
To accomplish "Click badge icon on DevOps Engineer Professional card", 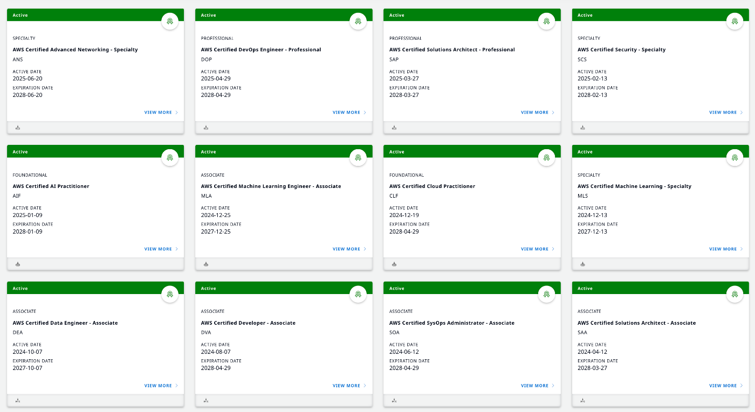I will 358,22.
